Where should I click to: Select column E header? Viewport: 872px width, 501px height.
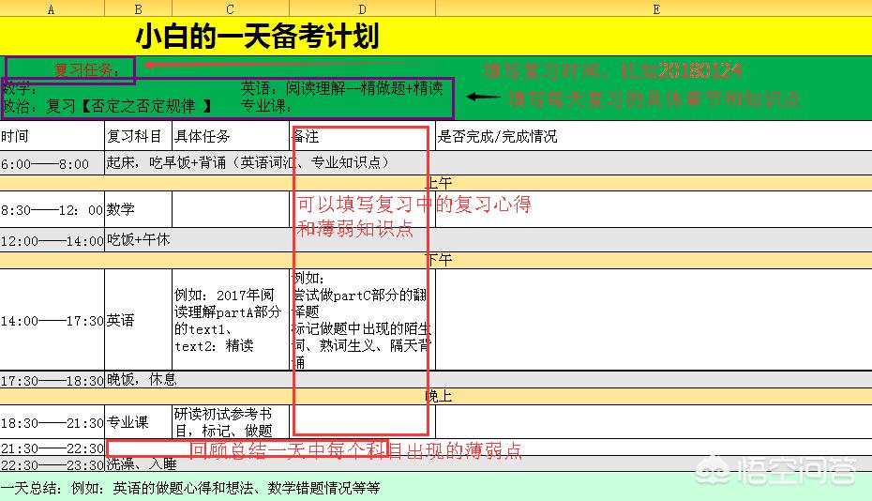click(x=654, y=8)
